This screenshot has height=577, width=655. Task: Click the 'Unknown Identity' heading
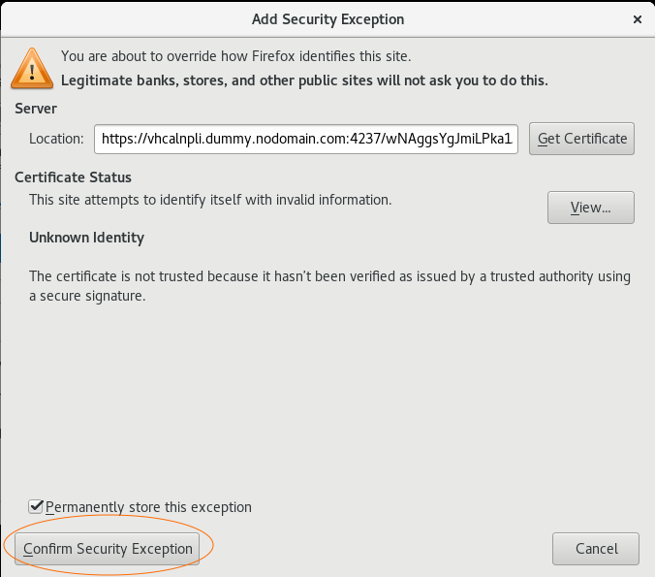pyautogui.click(x=86, y=238)
